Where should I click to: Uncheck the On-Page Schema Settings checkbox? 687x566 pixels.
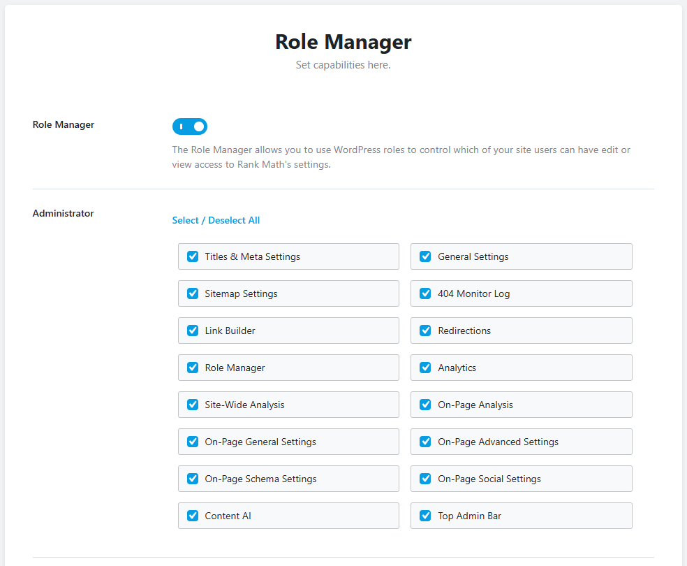(193, 479)
